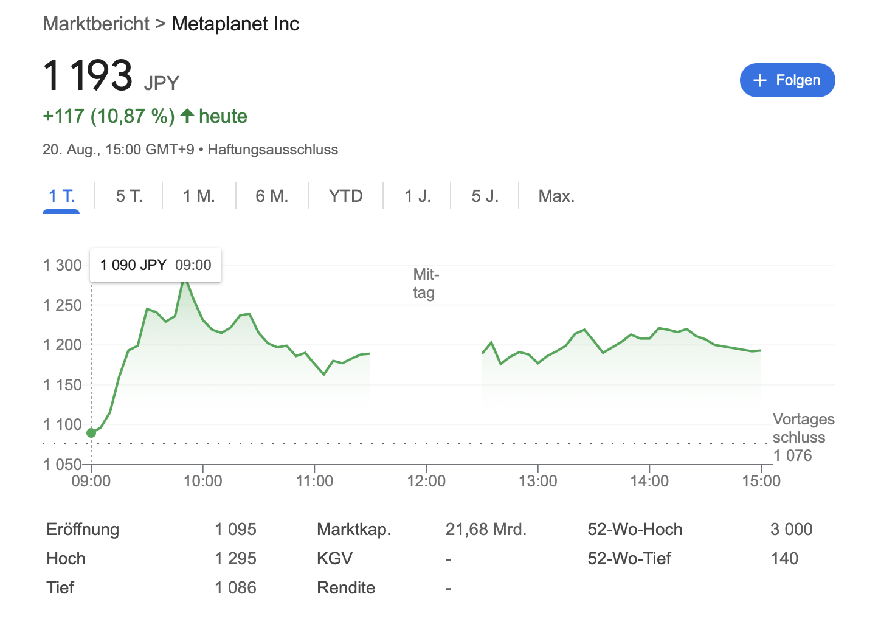The width and height of the screenshot is (895, 619).
Task: Click the current price 1 193
Action: pos(88,75)
